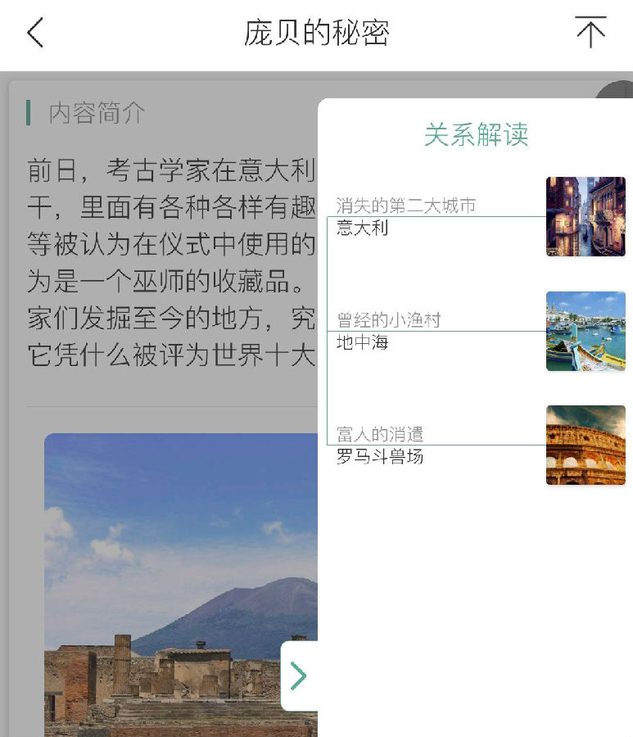Select the 地中海 relation entry
633x737 pixels.
[362, 342]
